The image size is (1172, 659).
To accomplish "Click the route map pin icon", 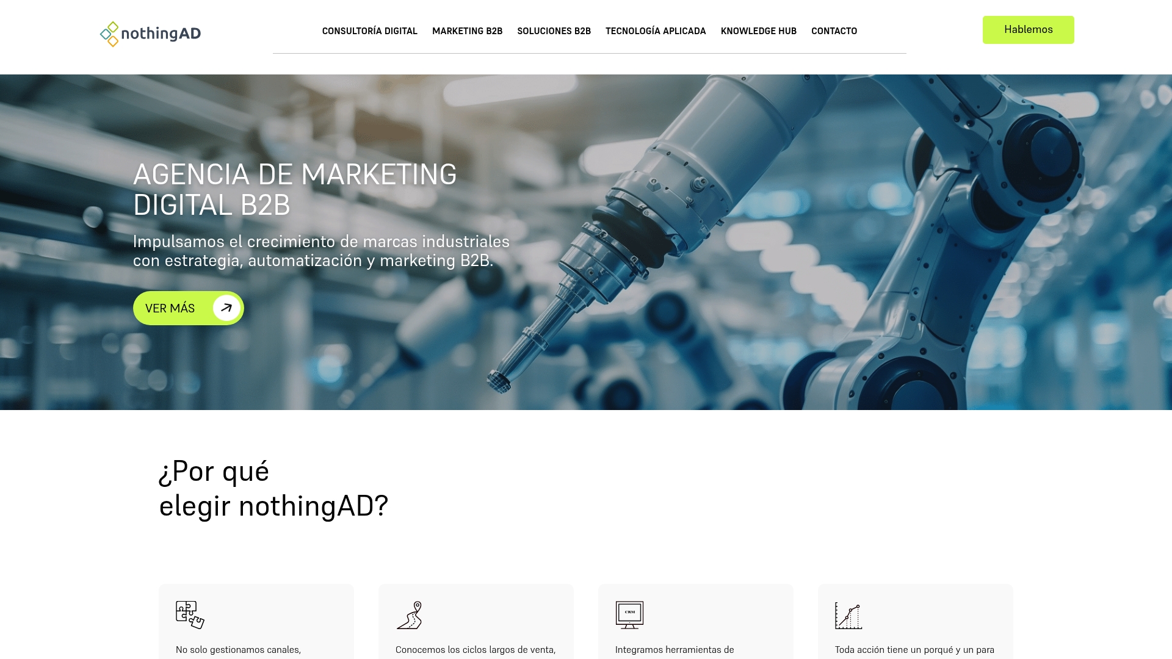I will pyautogui.click(x=410, y=615).
